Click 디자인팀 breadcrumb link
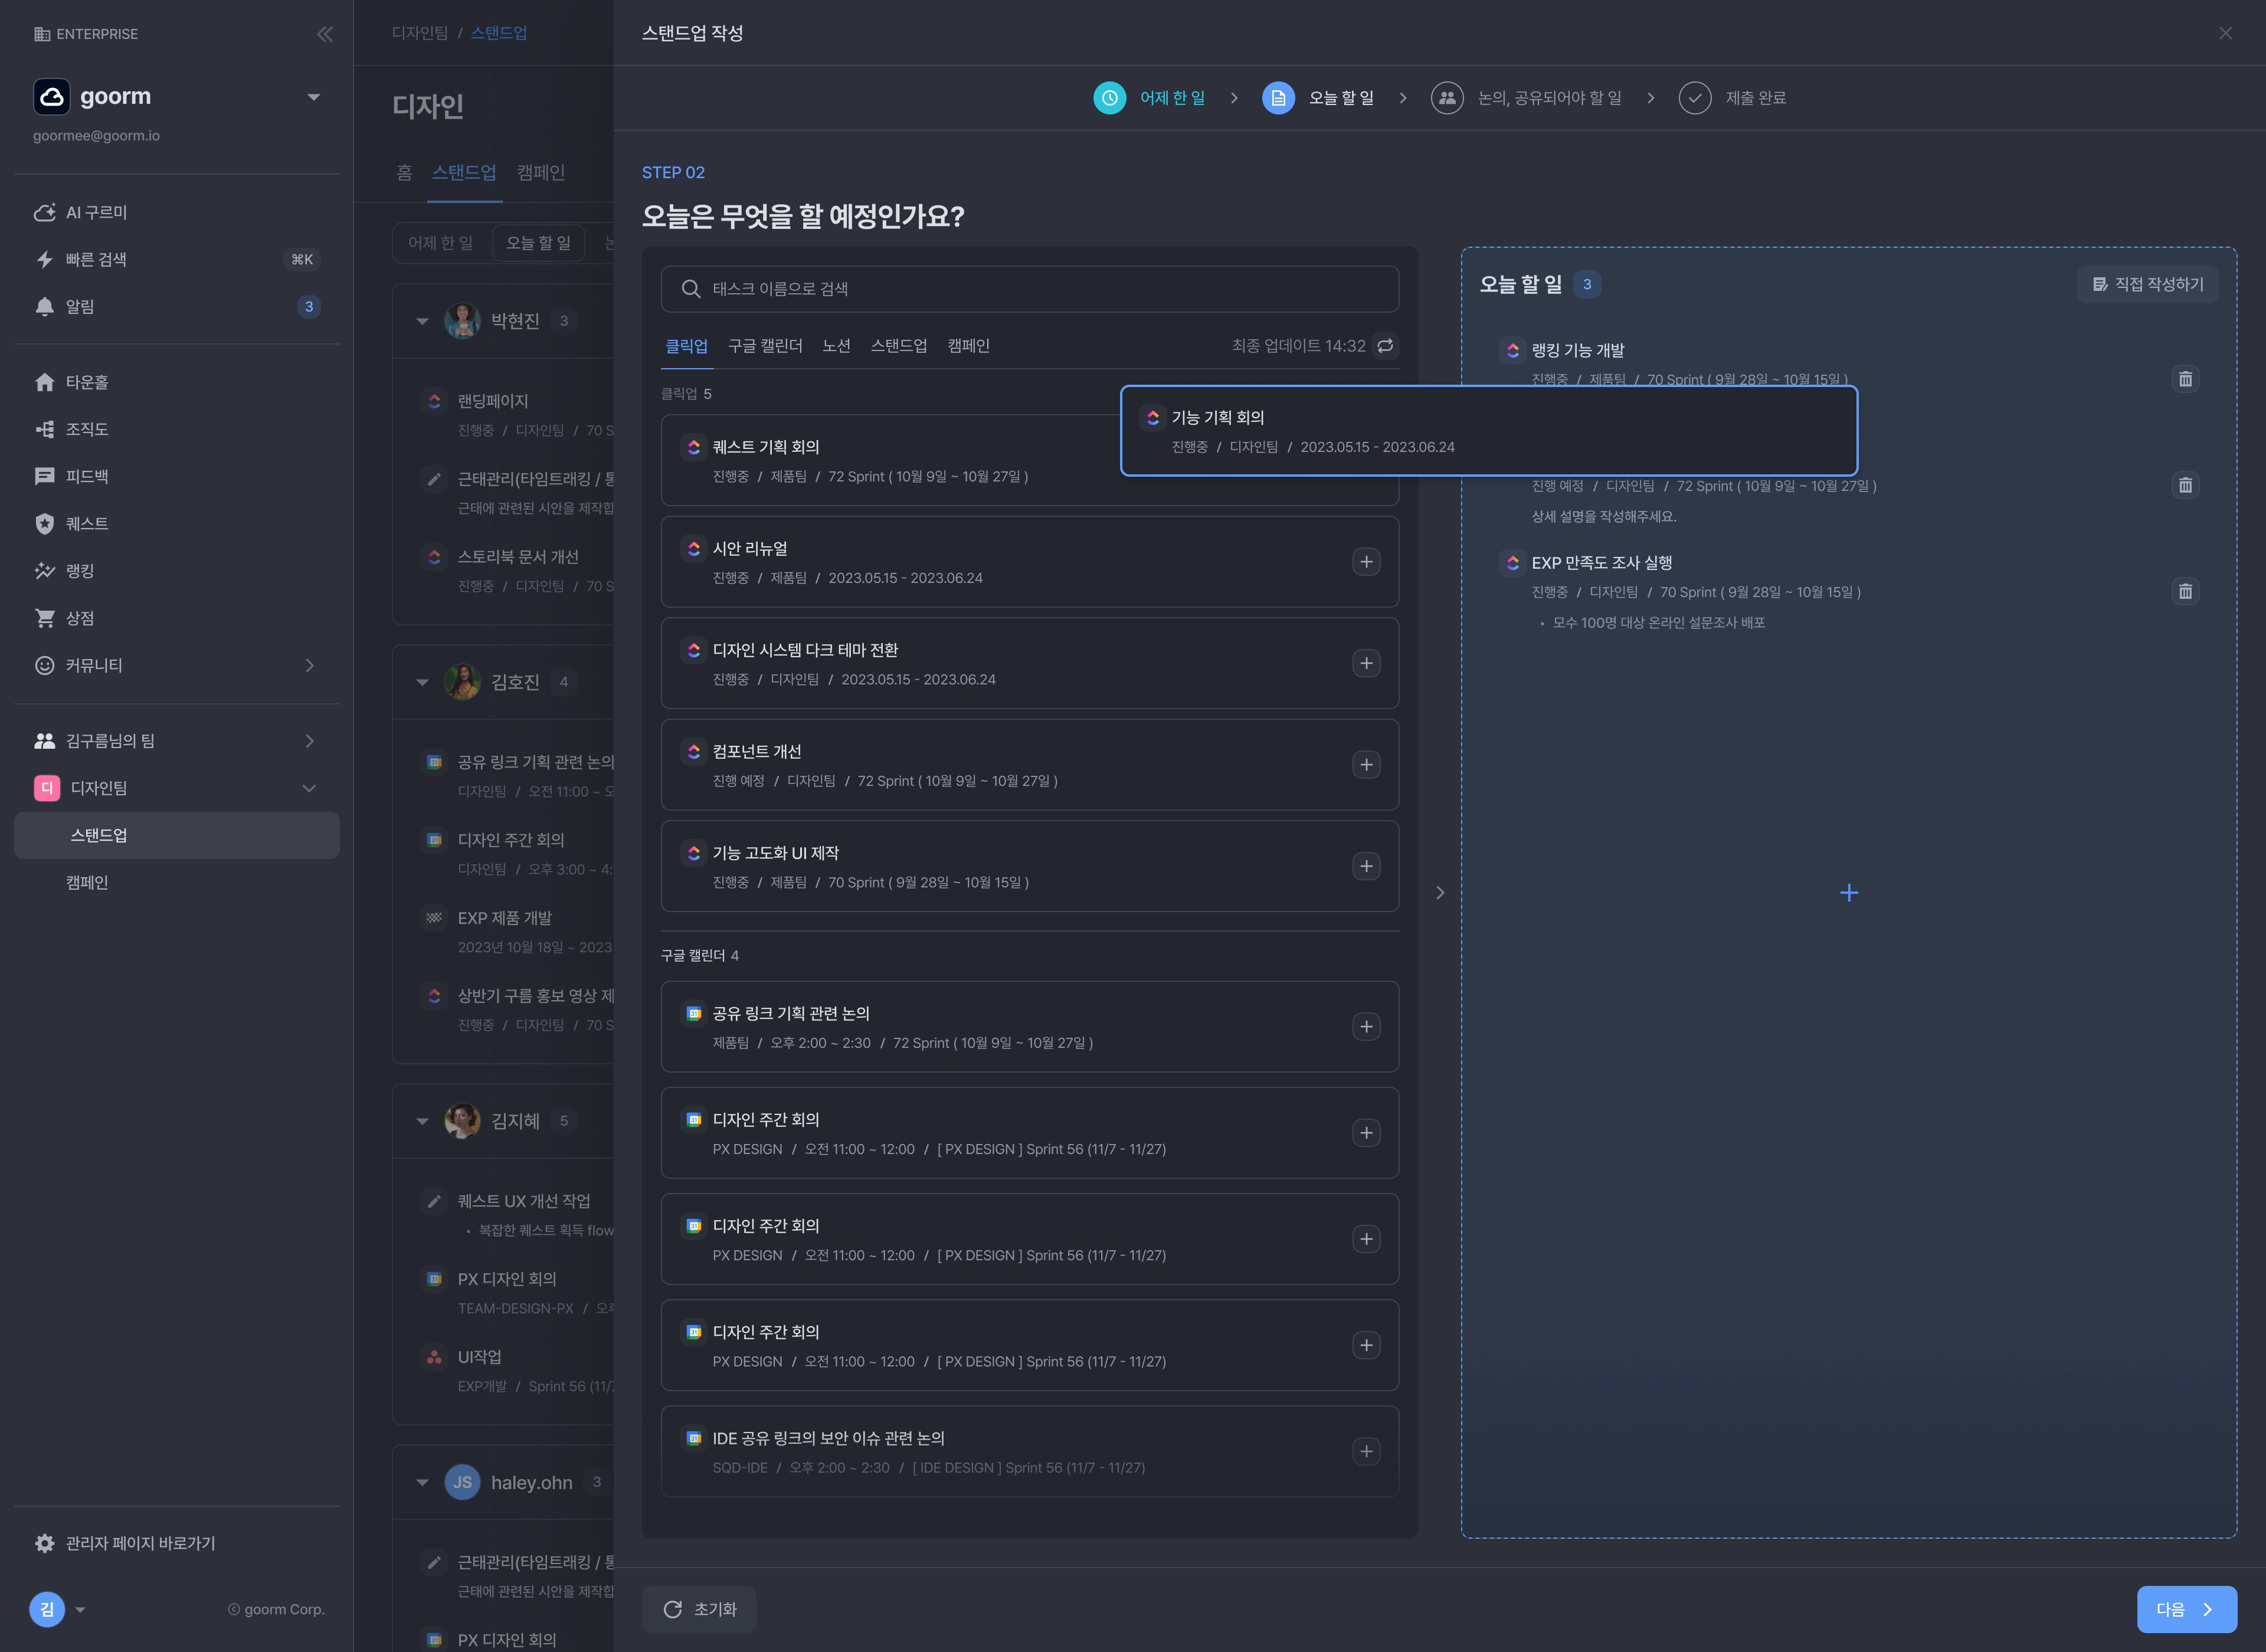Image resolution: width=2266 pixels, height=1652 pixels. coord(420,33)
